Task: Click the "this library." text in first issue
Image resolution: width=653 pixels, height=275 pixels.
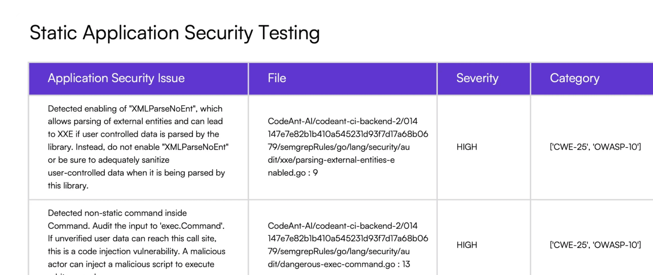Action: (x=68, y=186)
